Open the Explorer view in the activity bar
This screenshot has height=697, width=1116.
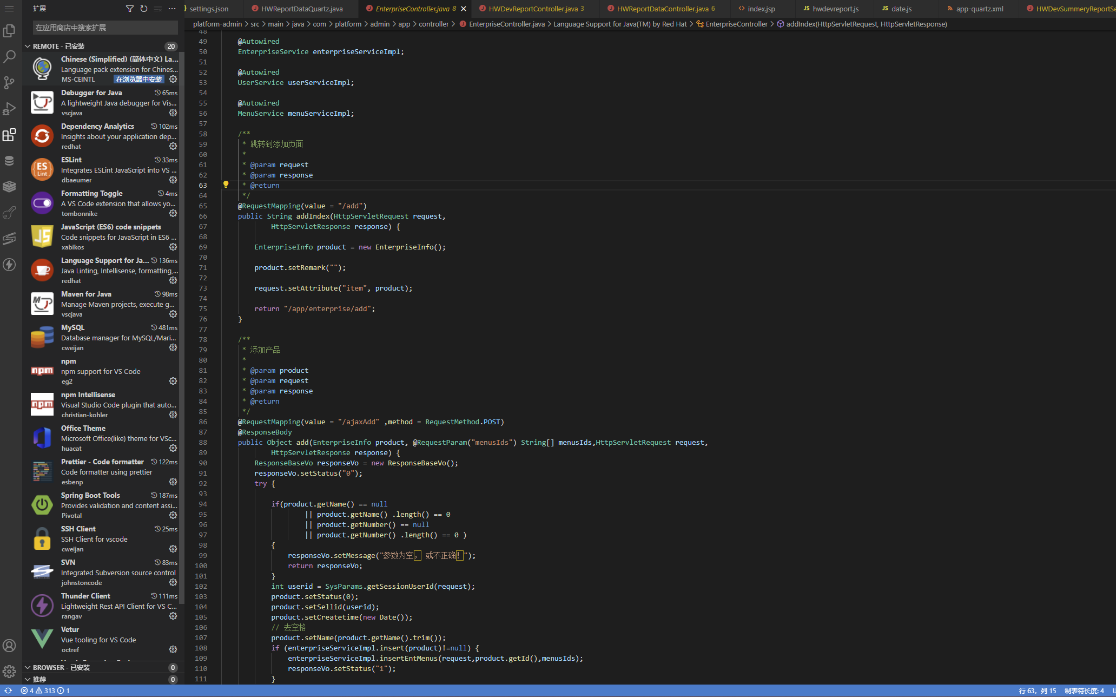pos(10,31)
